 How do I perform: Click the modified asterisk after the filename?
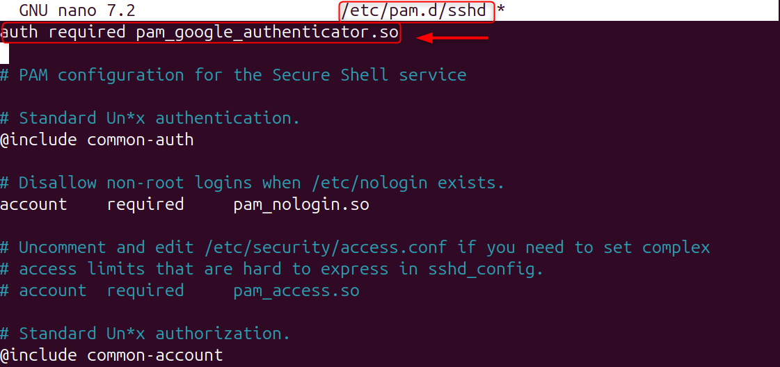pos(500,11)
